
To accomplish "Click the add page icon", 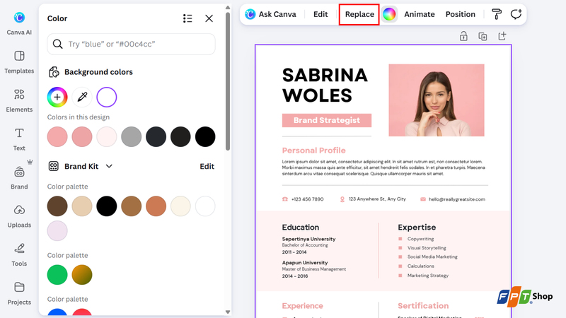I will [502, 36].
